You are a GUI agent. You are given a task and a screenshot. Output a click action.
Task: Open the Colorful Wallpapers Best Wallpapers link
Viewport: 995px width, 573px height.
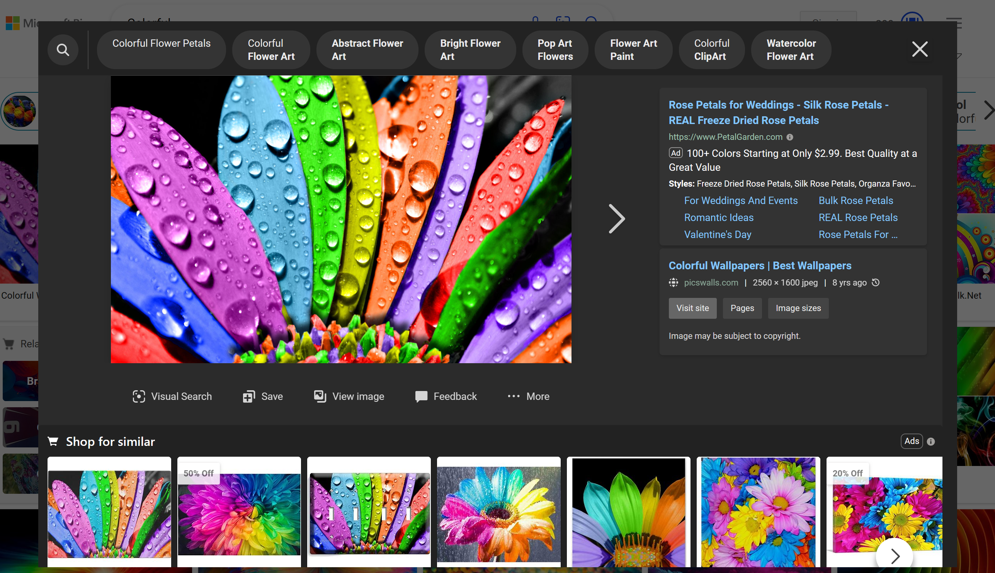[x=760, y=266]
